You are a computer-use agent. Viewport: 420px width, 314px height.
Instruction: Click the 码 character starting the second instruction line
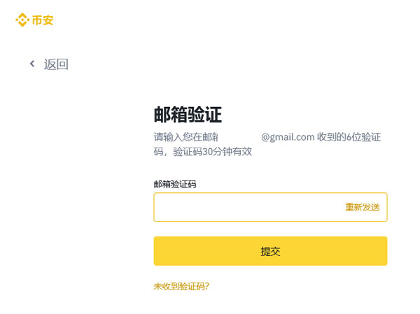159,151
